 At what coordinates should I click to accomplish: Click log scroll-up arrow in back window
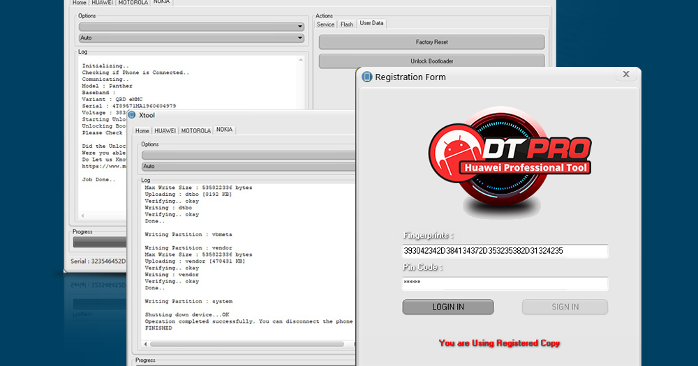coord(301,59)
